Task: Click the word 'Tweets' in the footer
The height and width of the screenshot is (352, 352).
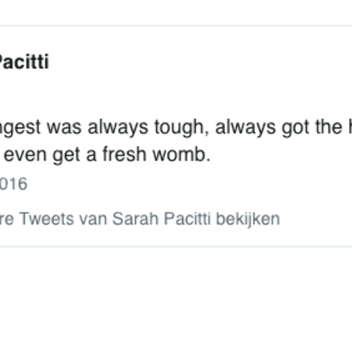Action: tap(46, 219)
